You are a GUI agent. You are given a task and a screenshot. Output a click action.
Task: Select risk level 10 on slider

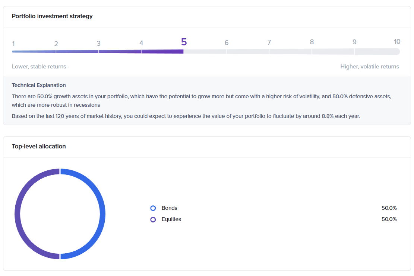[x=397, y=42]
